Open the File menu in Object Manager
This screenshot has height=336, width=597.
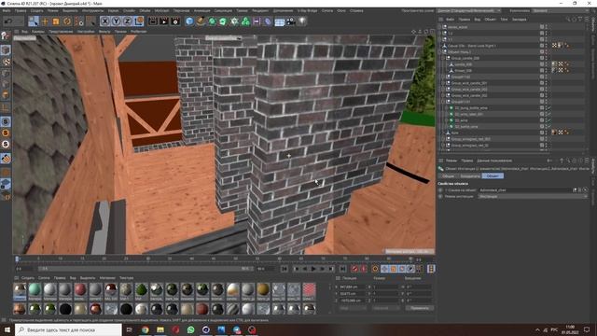point(450,19)
